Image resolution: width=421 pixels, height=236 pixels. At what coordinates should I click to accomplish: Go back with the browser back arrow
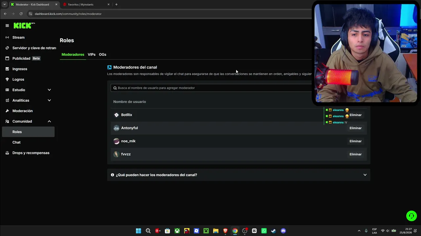coord(5,14)
